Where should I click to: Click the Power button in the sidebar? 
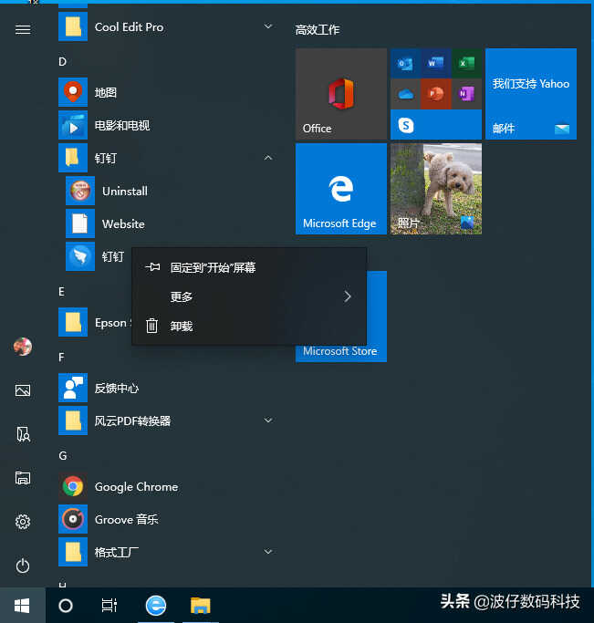click(23, 566)
